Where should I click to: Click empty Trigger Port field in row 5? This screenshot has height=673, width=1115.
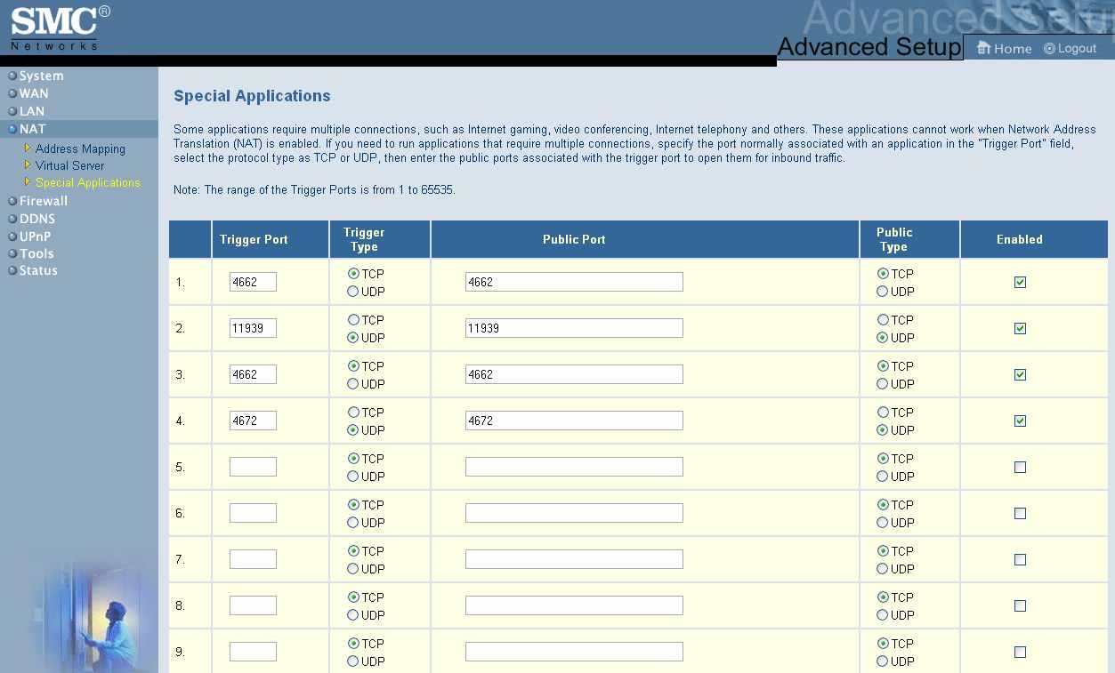click(253, 467)
